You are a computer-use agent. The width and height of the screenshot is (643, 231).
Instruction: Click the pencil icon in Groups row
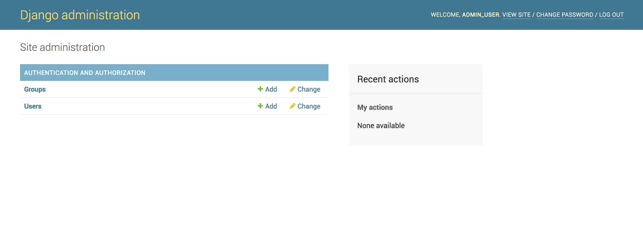[292, 89]
